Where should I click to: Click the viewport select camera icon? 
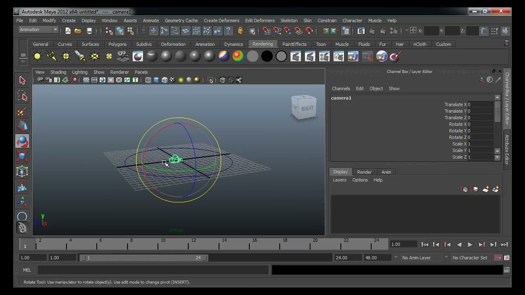(40, 80)
